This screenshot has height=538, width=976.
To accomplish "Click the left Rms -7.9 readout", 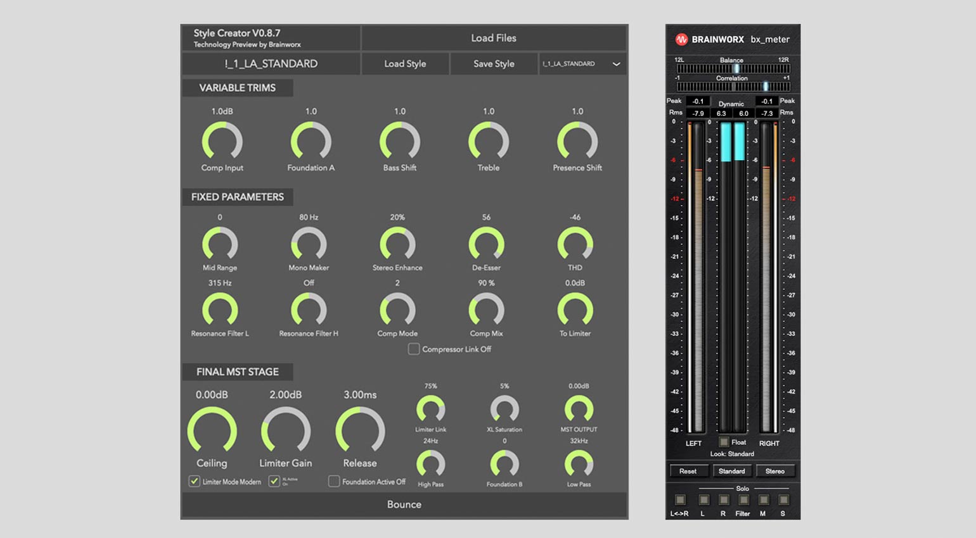I will [698, 113].
